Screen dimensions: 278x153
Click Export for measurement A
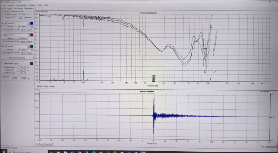pyautogui.click(x=30, y=30)
